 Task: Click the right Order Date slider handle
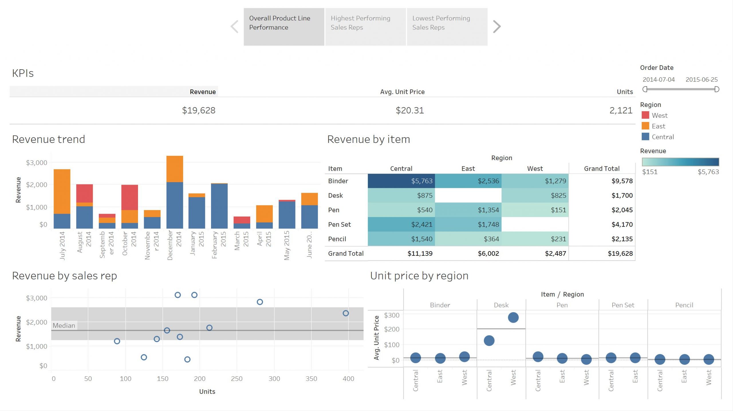(717, 89)
